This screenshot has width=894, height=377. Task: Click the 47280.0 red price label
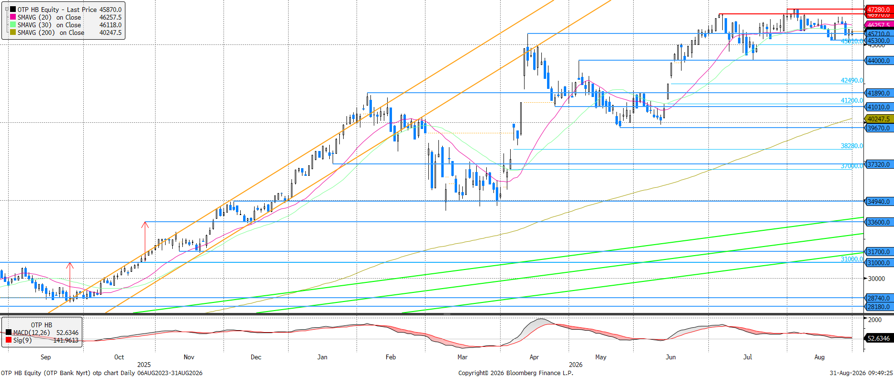(879, 10)
